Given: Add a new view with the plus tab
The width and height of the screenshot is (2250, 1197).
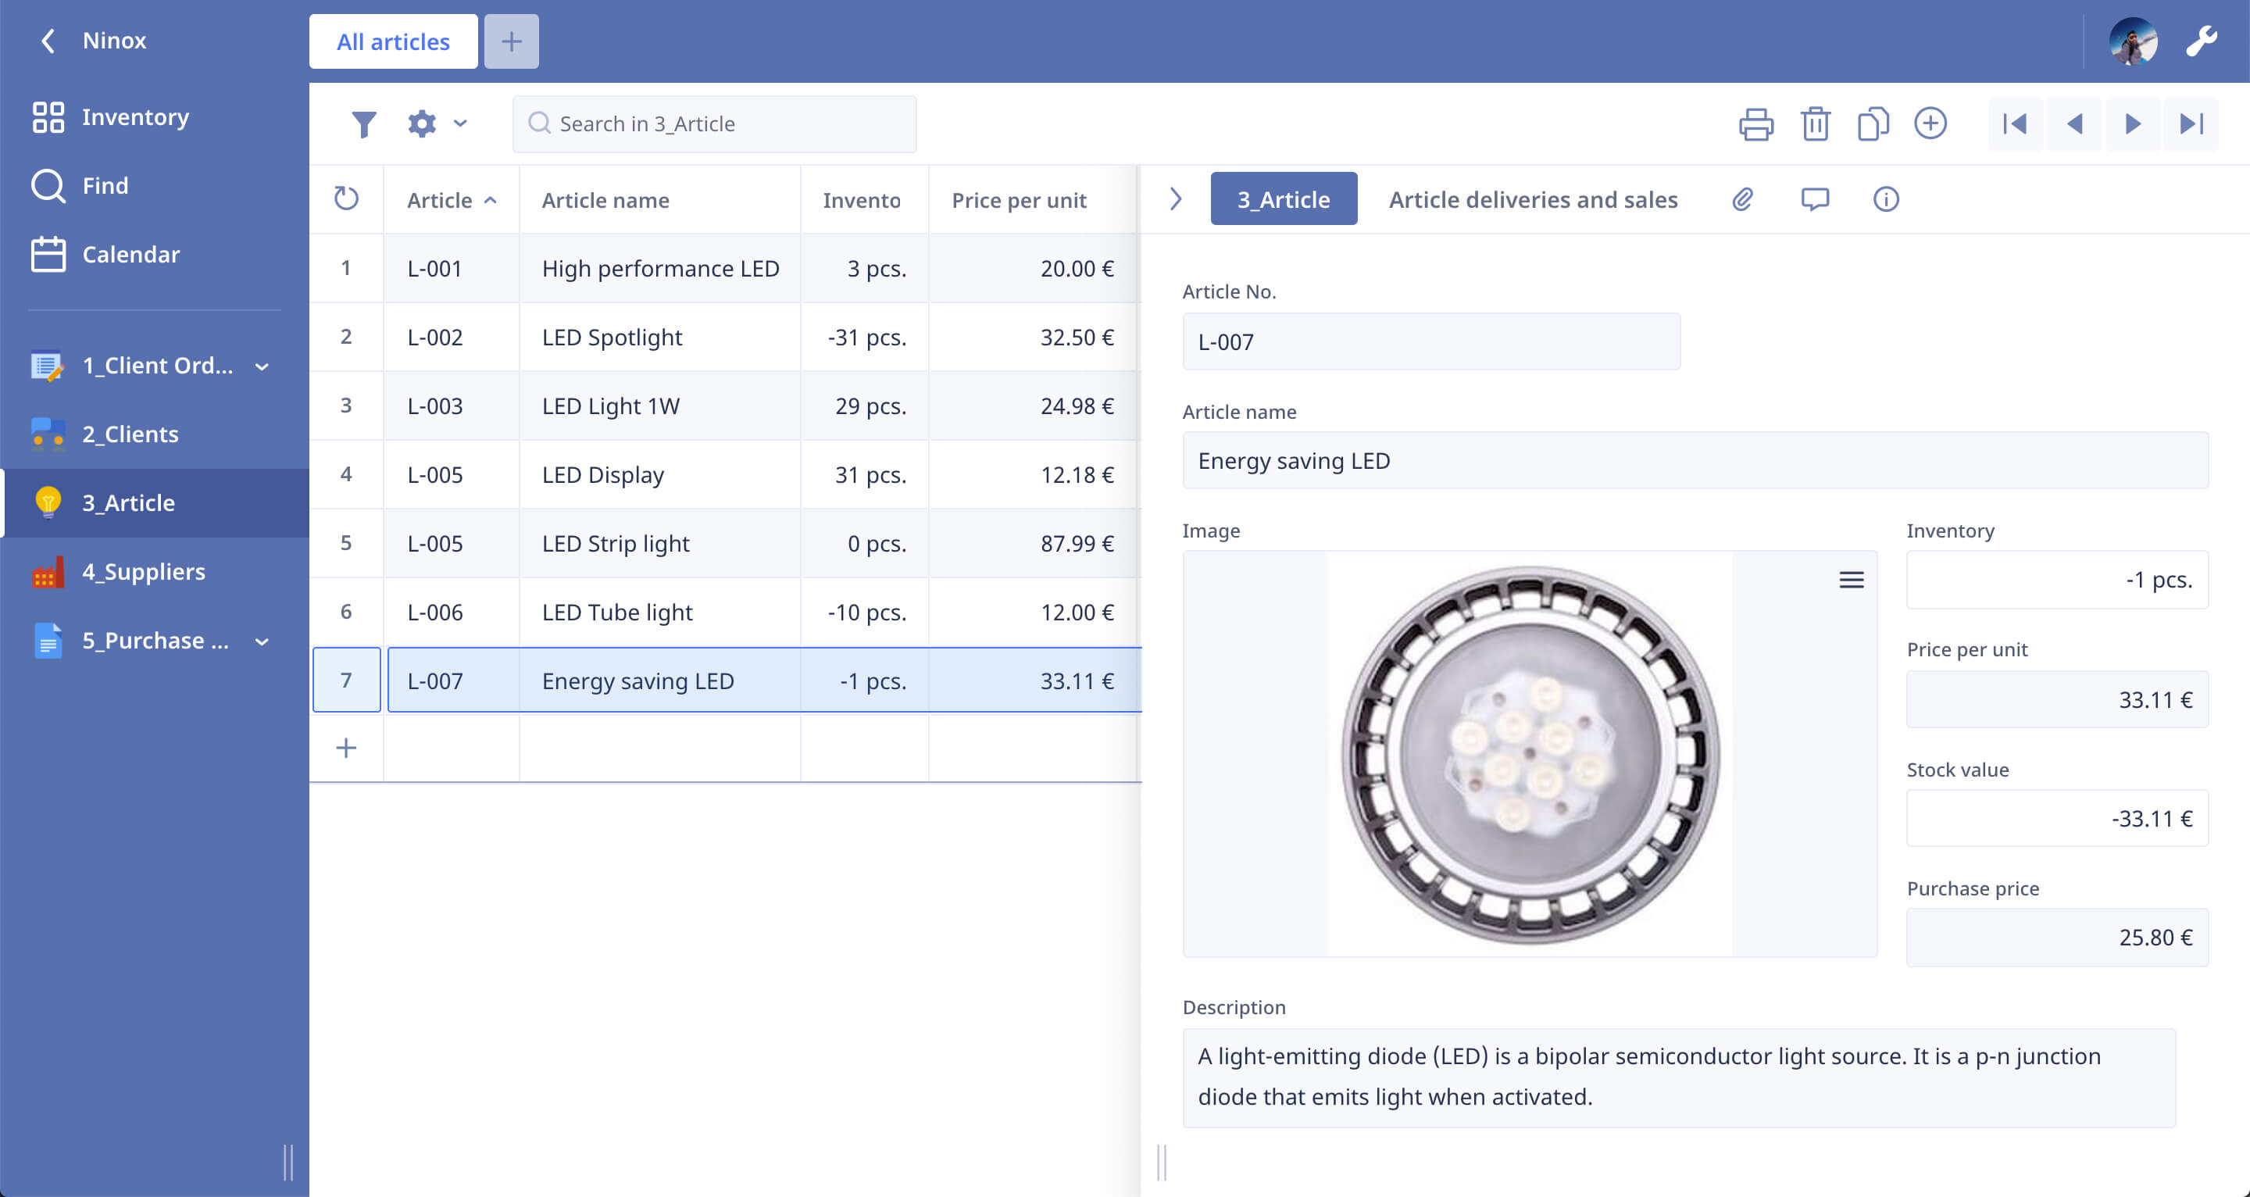Looking at the screenshot, I should (x=512, y=41).
